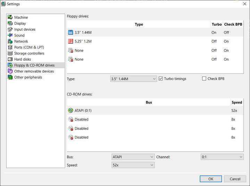Go to Storage controllers settings
Viewport: 250px width, 186px height.
[29, 53]
